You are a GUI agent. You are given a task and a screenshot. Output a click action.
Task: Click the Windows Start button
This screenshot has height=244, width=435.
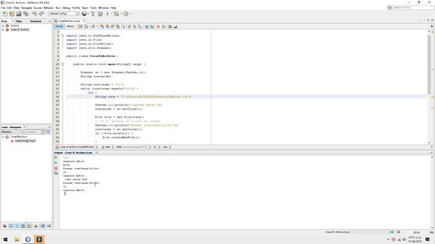[x=5, y=239]
